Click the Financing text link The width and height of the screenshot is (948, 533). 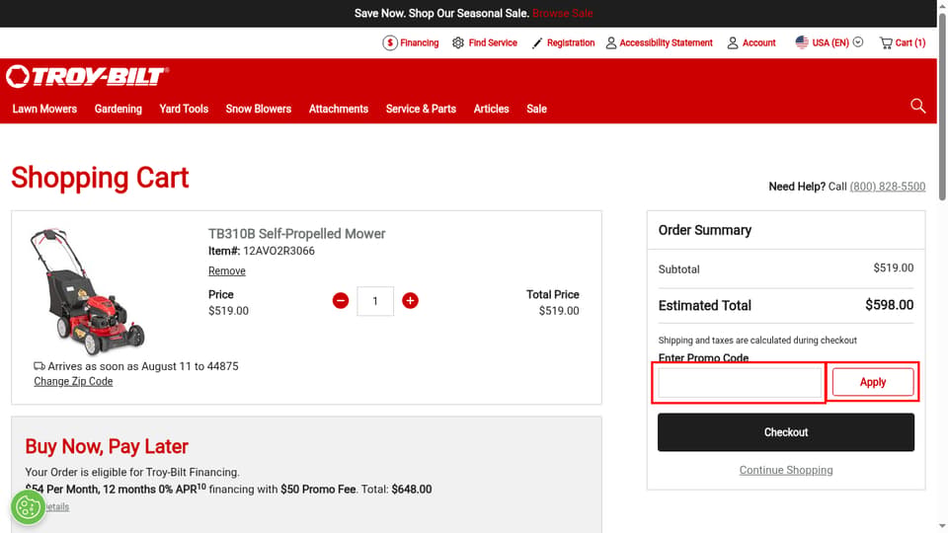point(419,42)
